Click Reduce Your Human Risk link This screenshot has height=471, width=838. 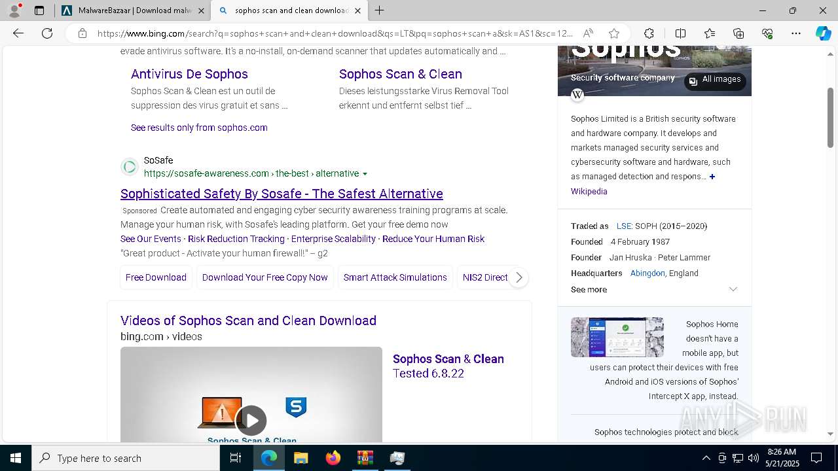[433, 239]
